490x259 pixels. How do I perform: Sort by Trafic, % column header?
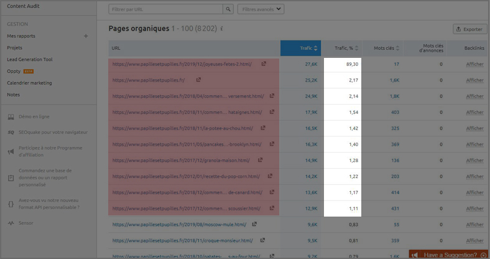pos(342,48)
